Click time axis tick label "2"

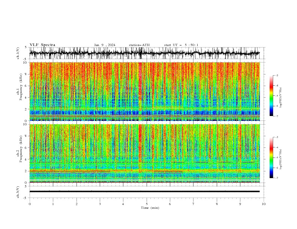tap(76, 204)
